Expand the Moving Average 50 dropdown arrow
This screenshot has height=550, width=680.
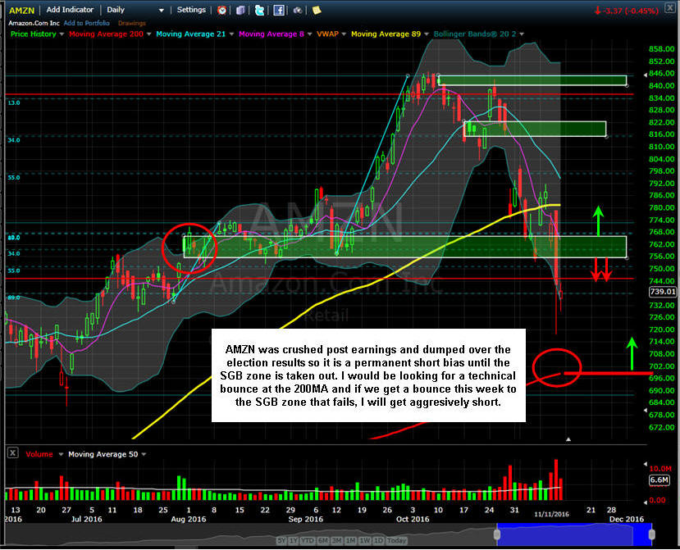pyautogui.click(x=144, y=454)
